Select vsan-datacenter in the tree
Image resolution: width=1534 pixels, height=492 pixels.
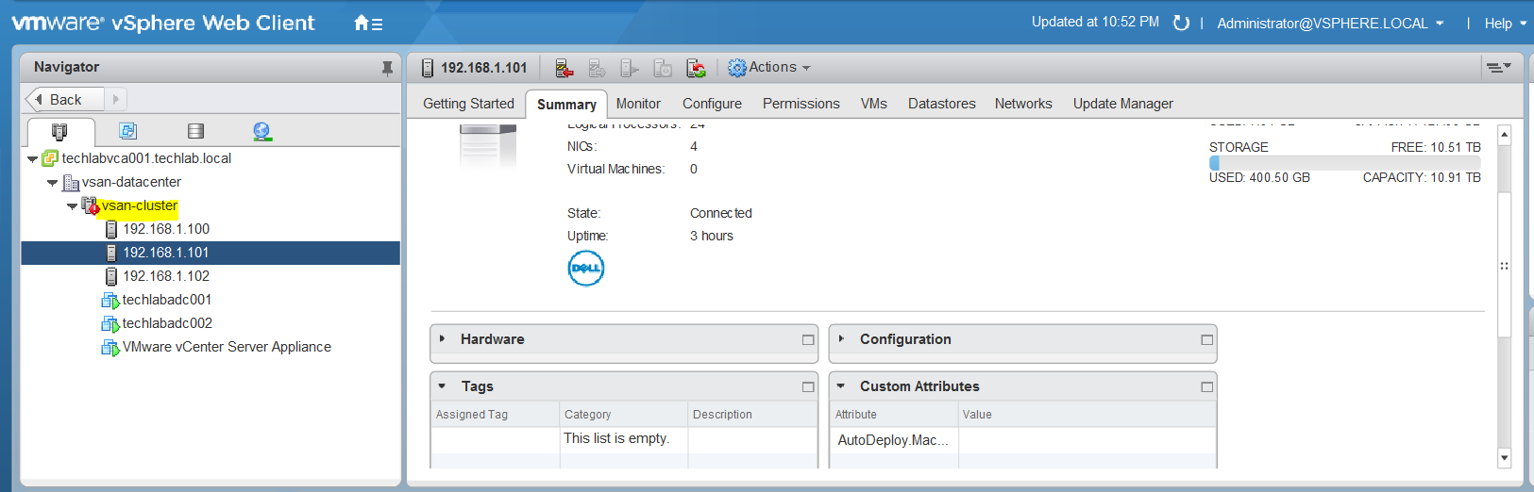pos(131,182)
